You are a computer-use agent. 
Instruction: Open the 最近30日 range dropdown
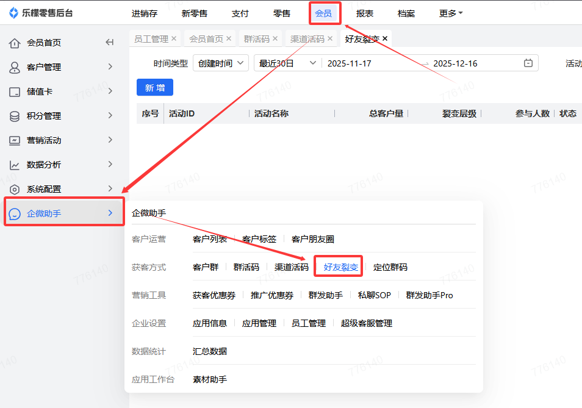point(288,63)
